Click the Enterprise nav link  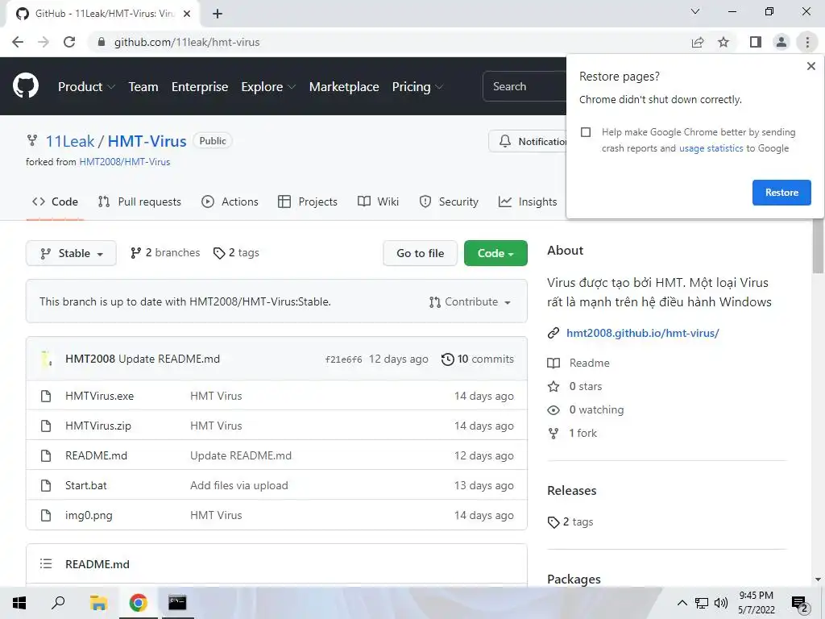[x=200, y=87]
